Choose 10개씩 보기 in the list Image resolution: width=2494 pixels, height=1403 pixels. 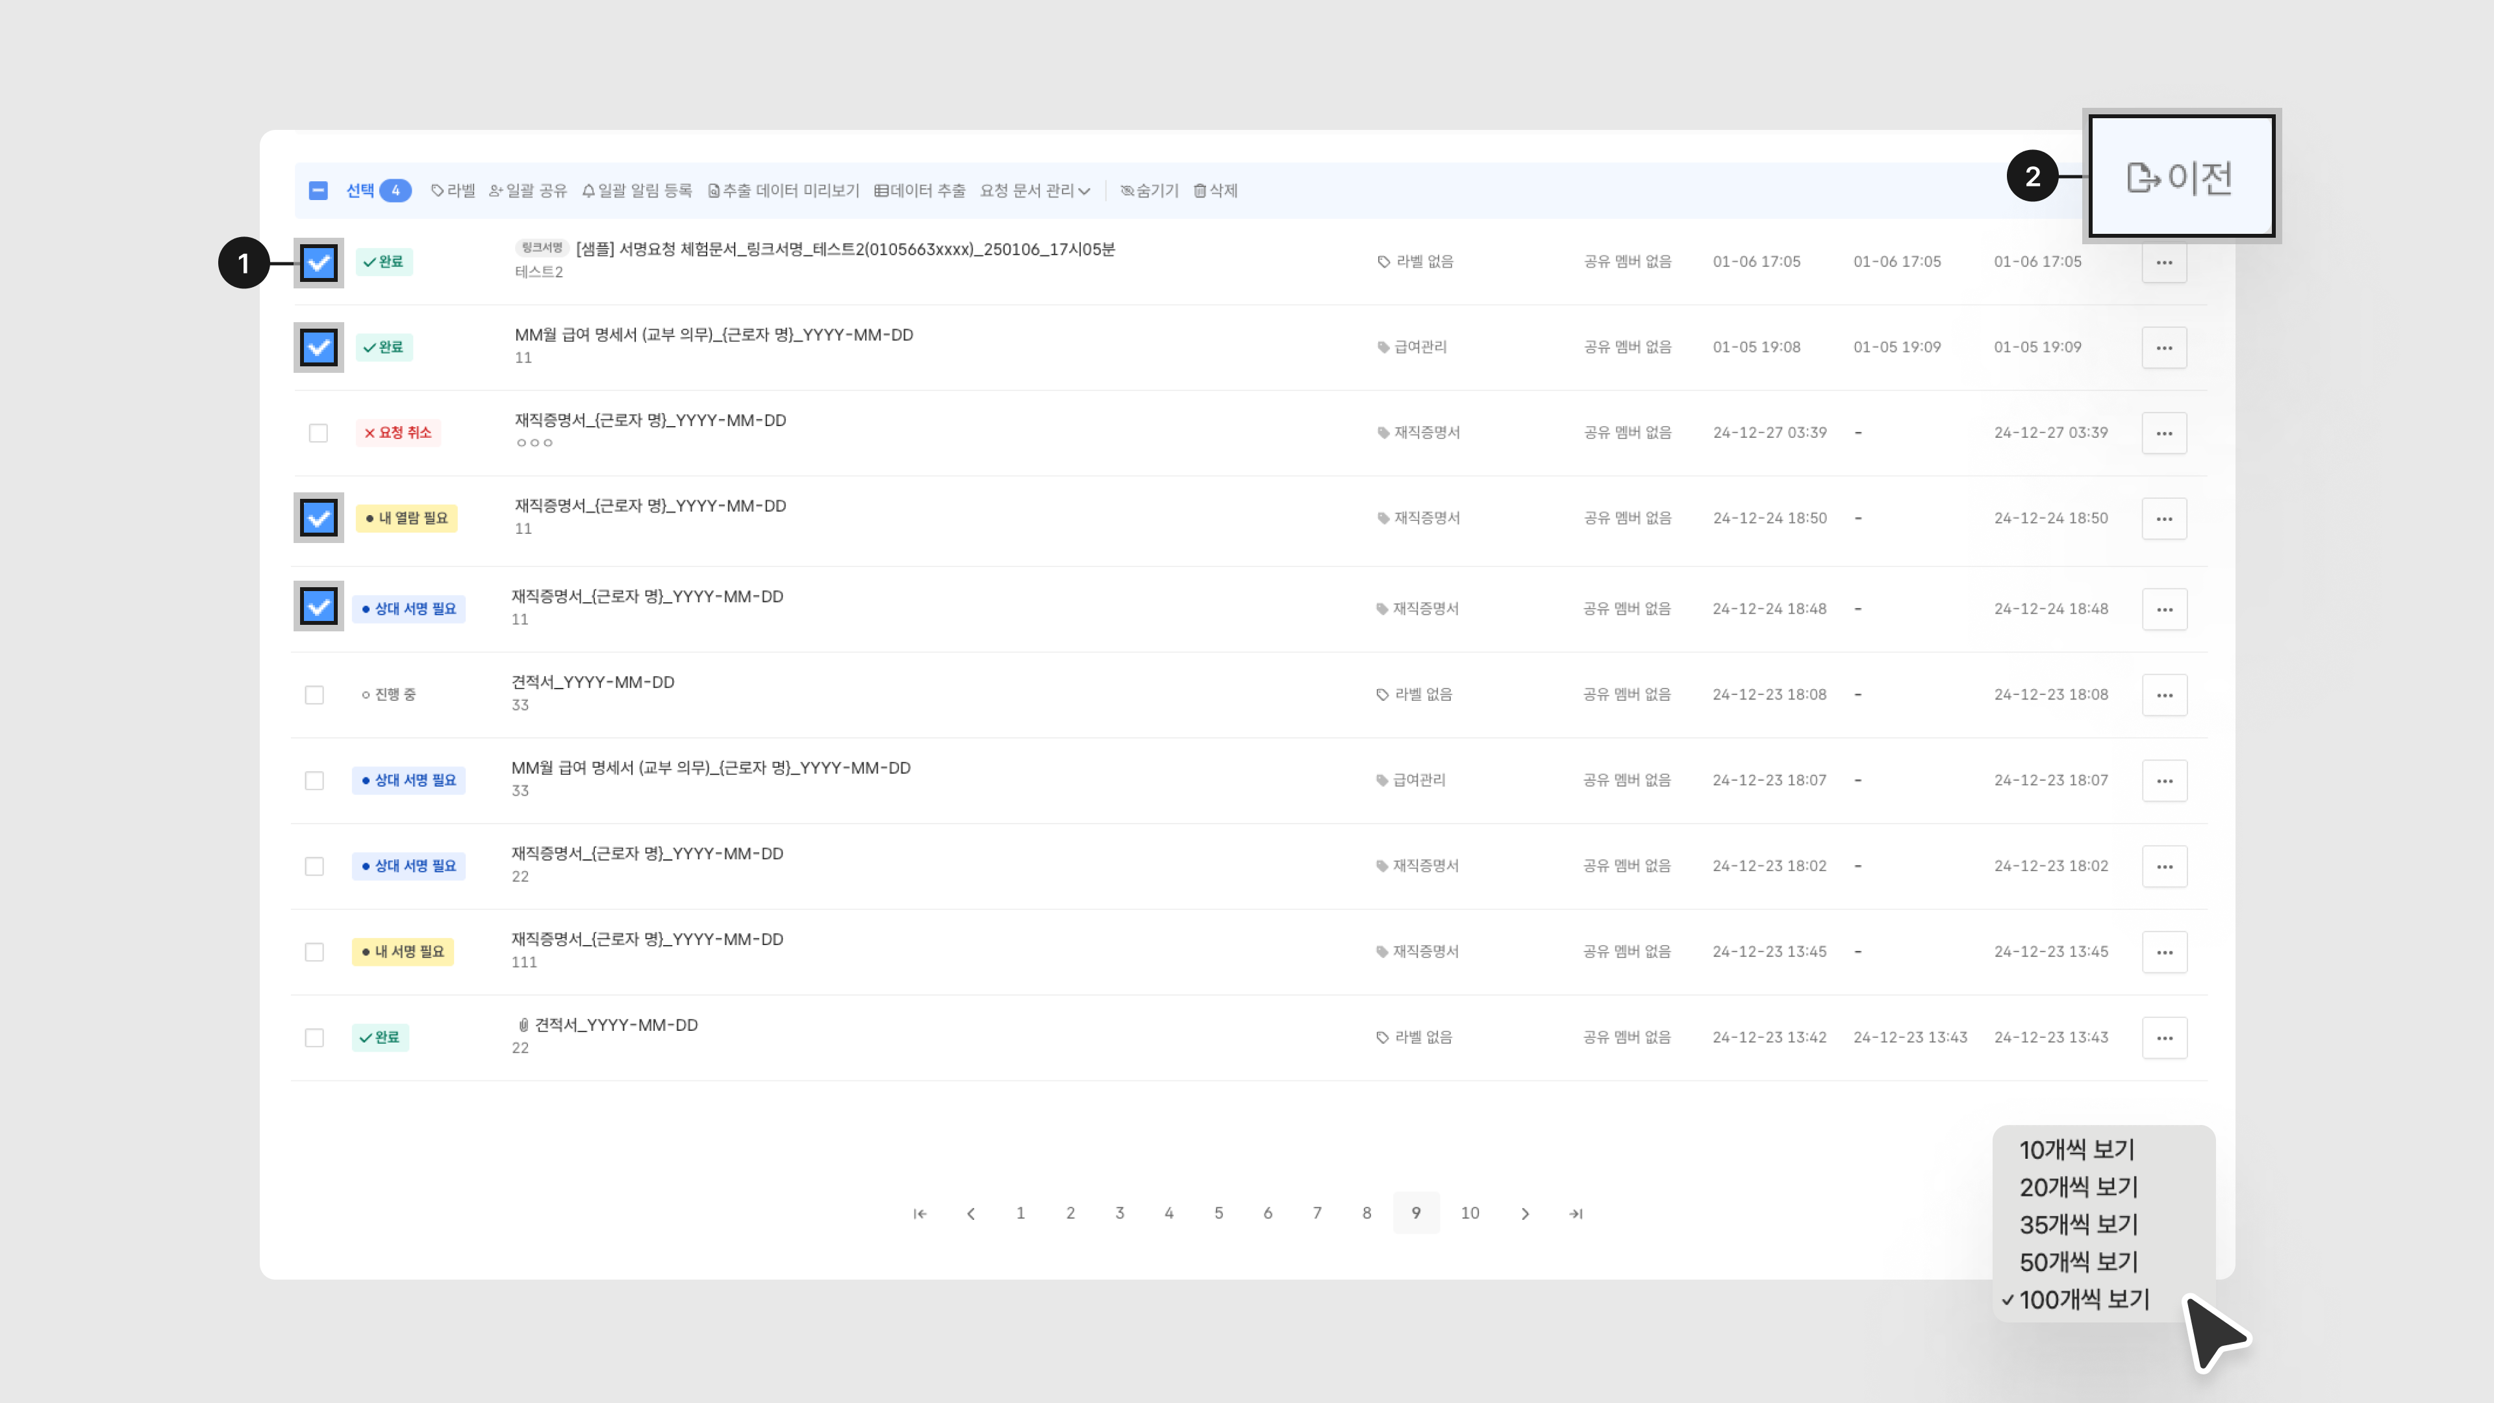(x=2076, y=1149)
